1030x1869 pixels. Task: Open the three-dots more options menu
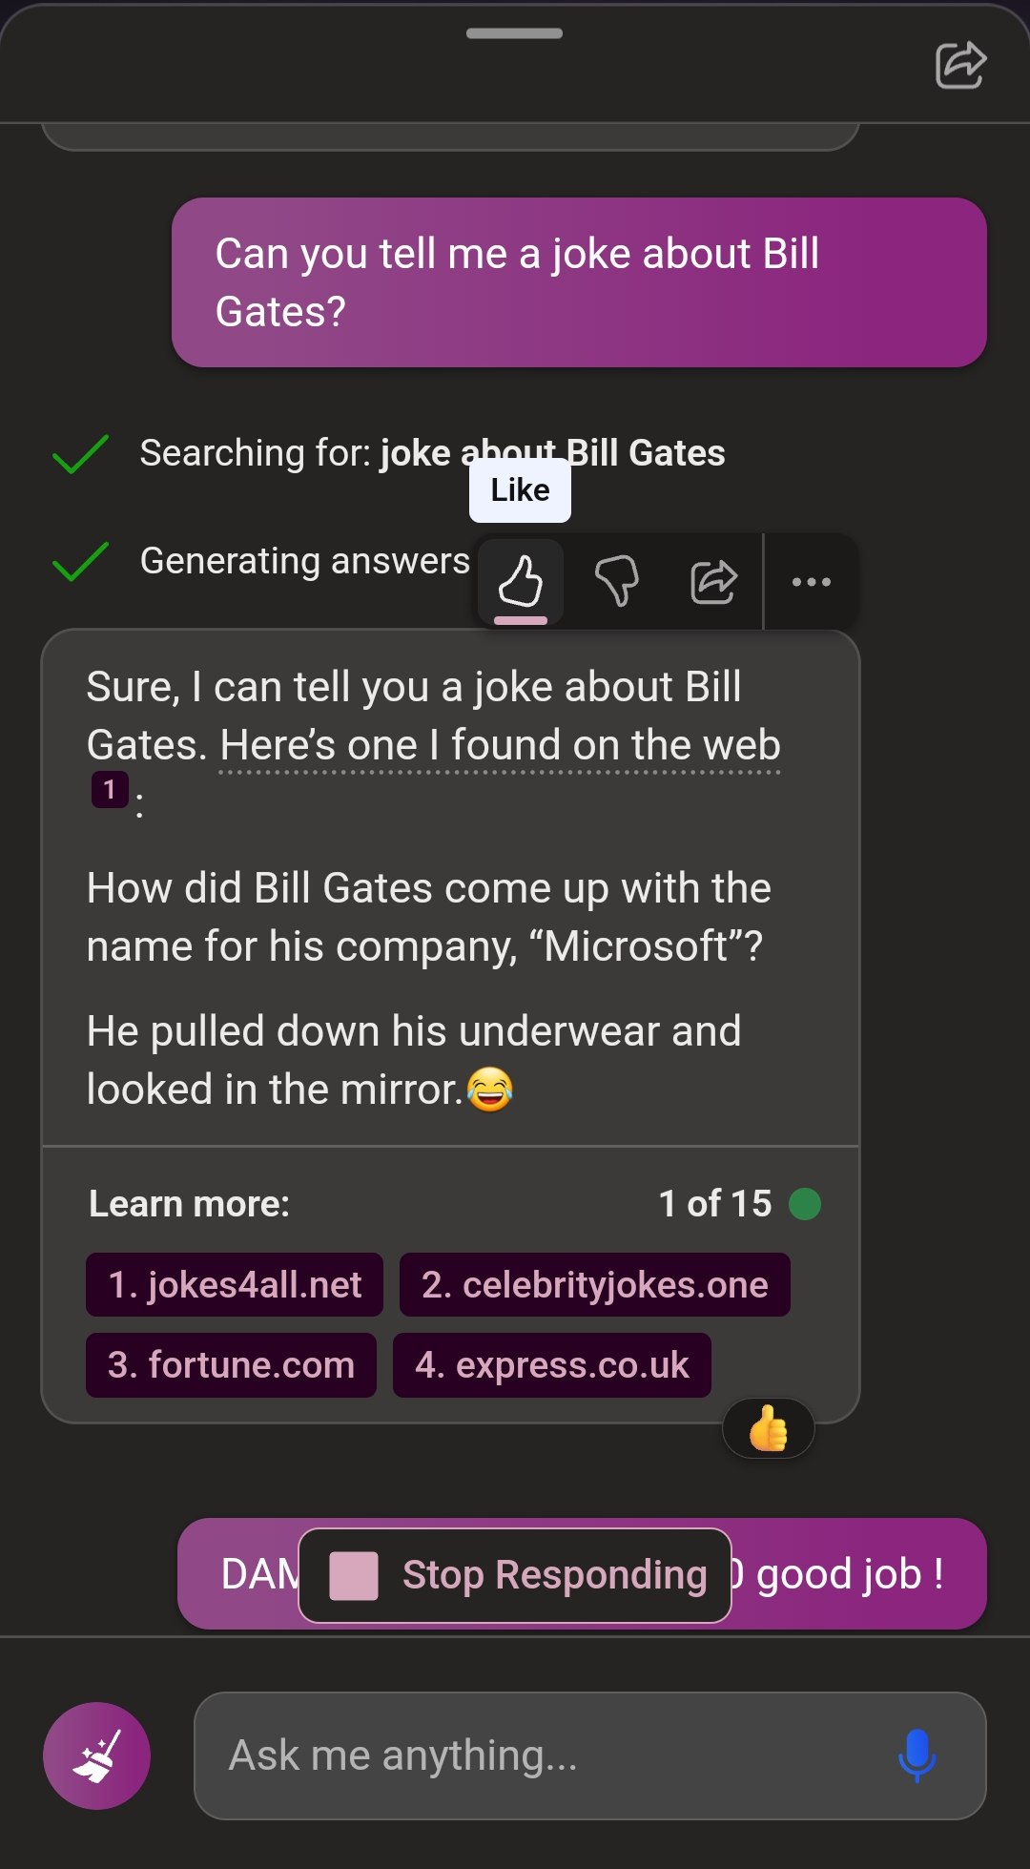[812, 581]
